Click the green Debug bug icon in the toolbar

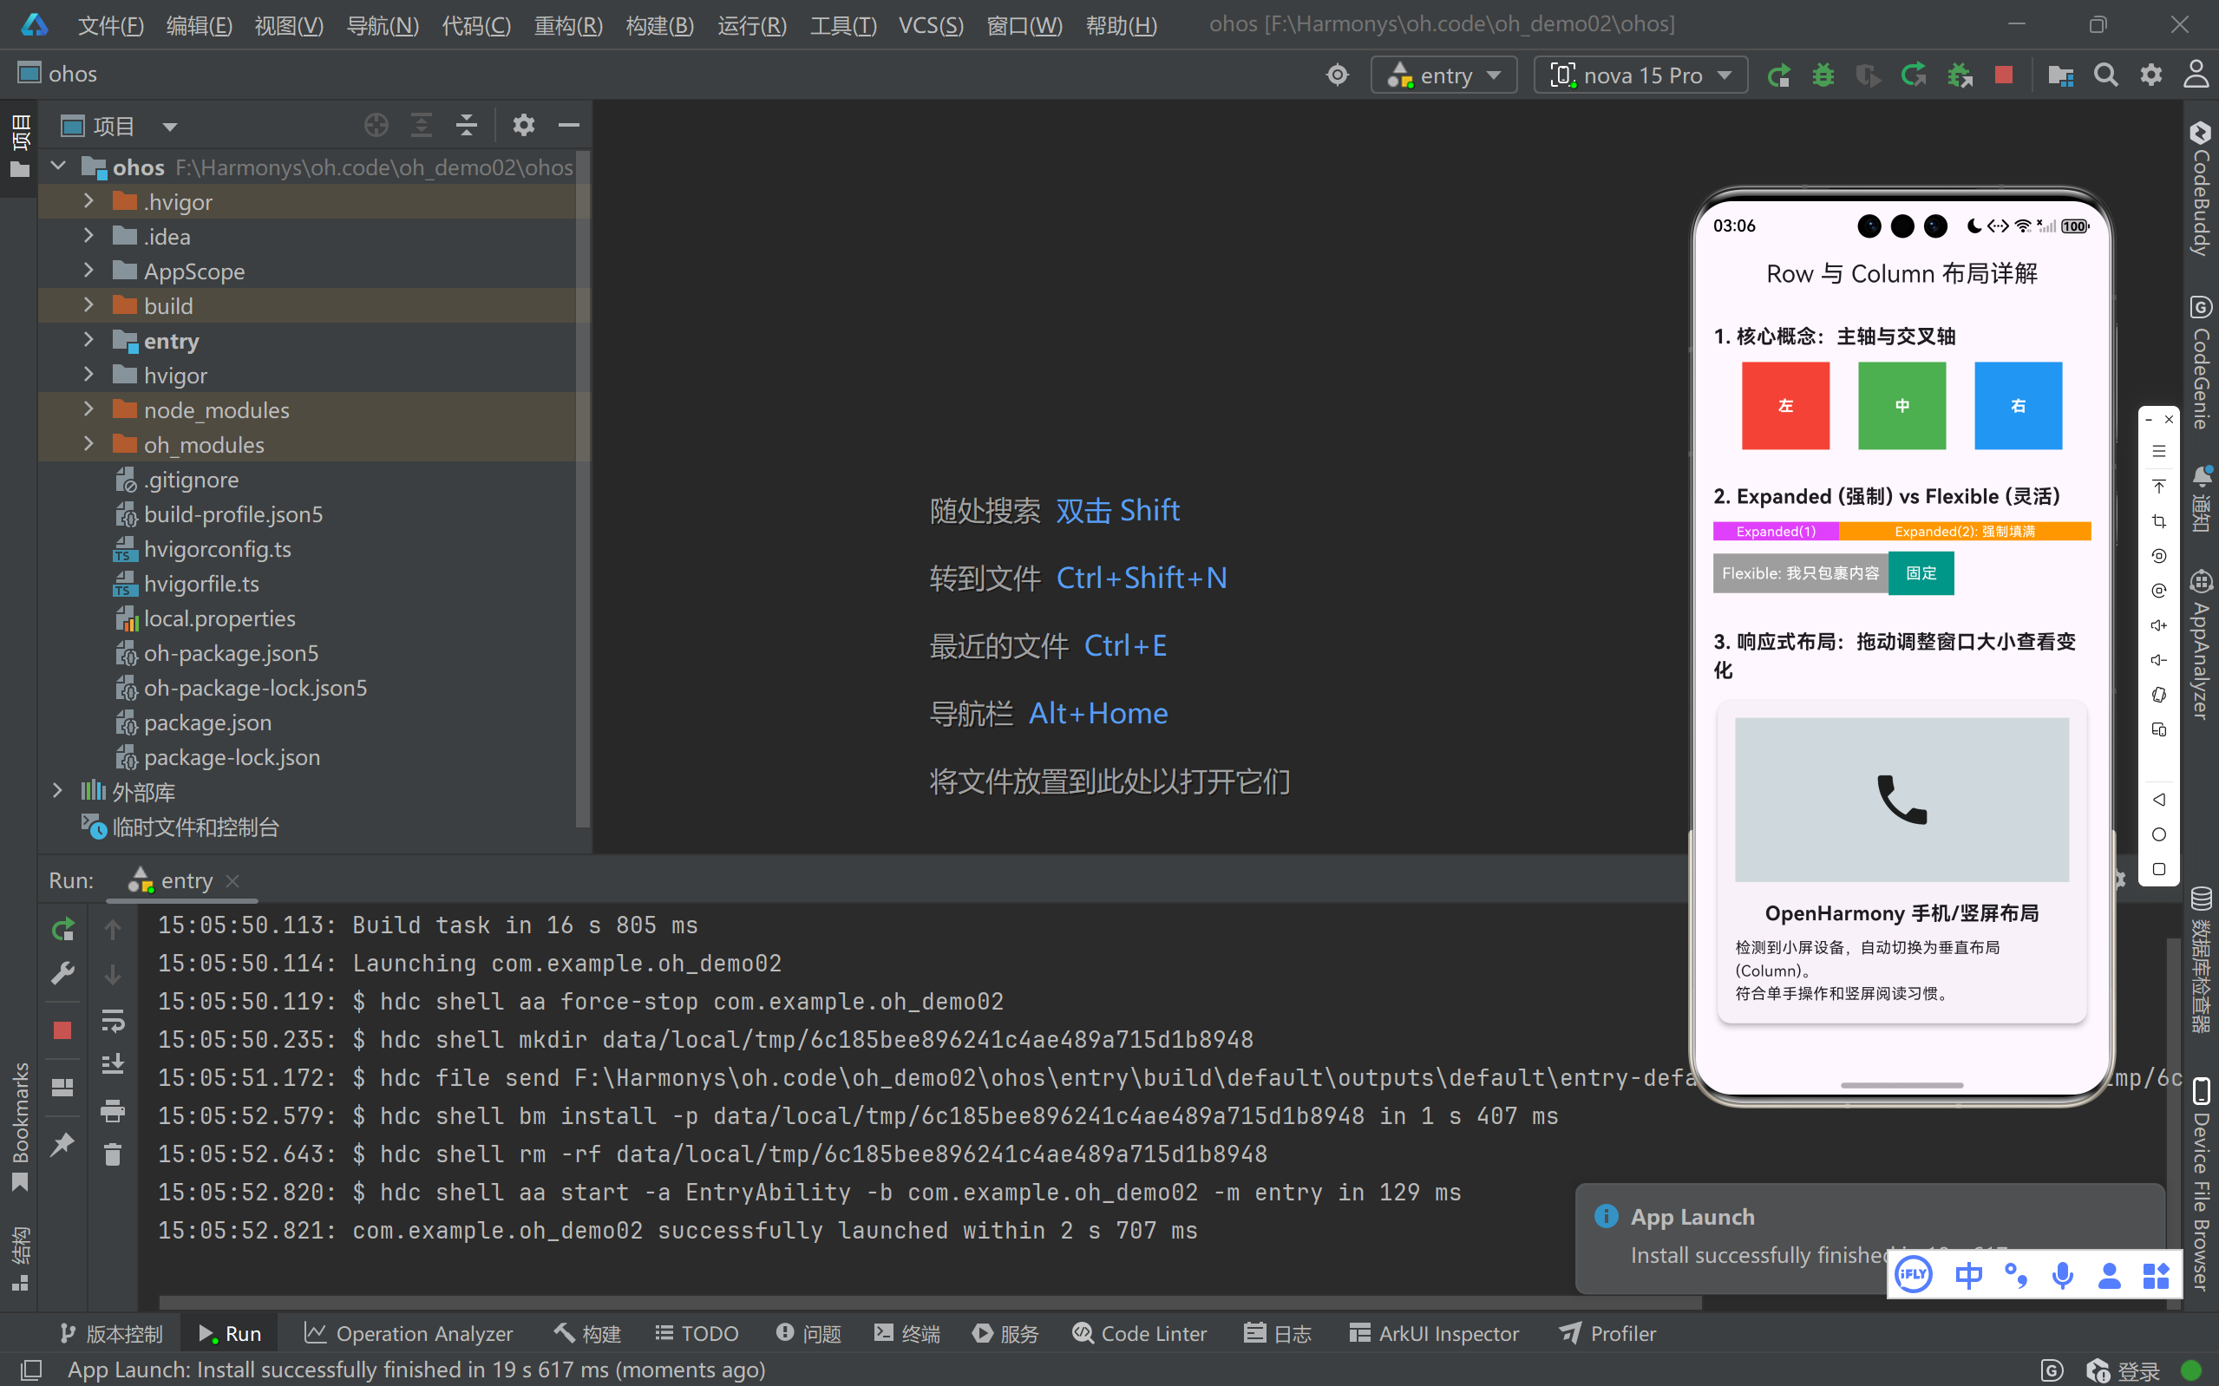pos(1823,75)
